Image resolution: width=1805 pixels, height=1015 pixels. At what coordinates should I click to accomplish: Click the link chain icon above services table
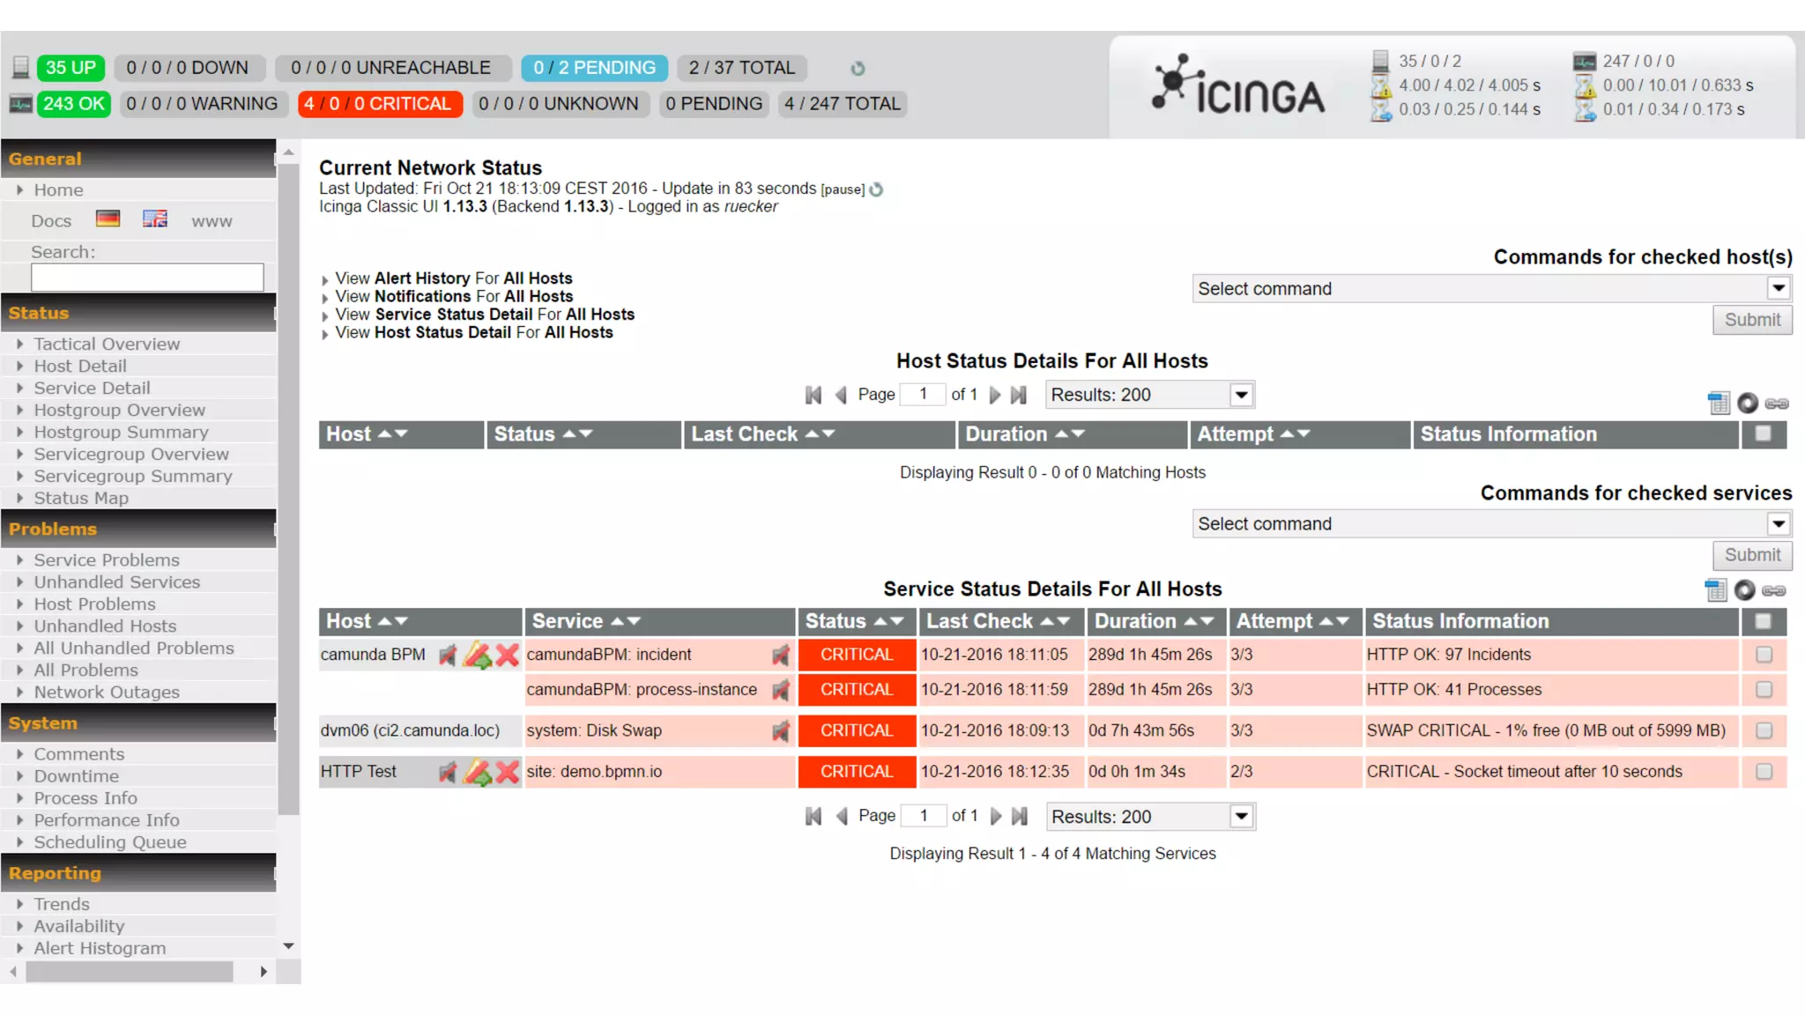(x=1774, y=590)
